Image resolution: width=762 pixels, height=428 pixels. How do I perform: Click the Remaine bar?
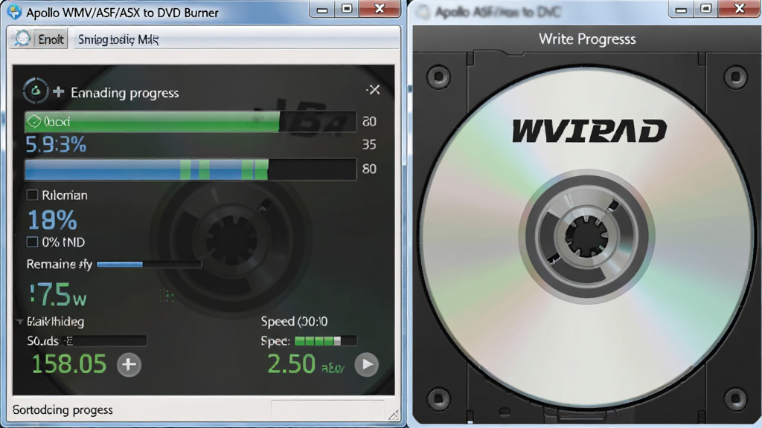pyautogui.click(x=149, y=265)
